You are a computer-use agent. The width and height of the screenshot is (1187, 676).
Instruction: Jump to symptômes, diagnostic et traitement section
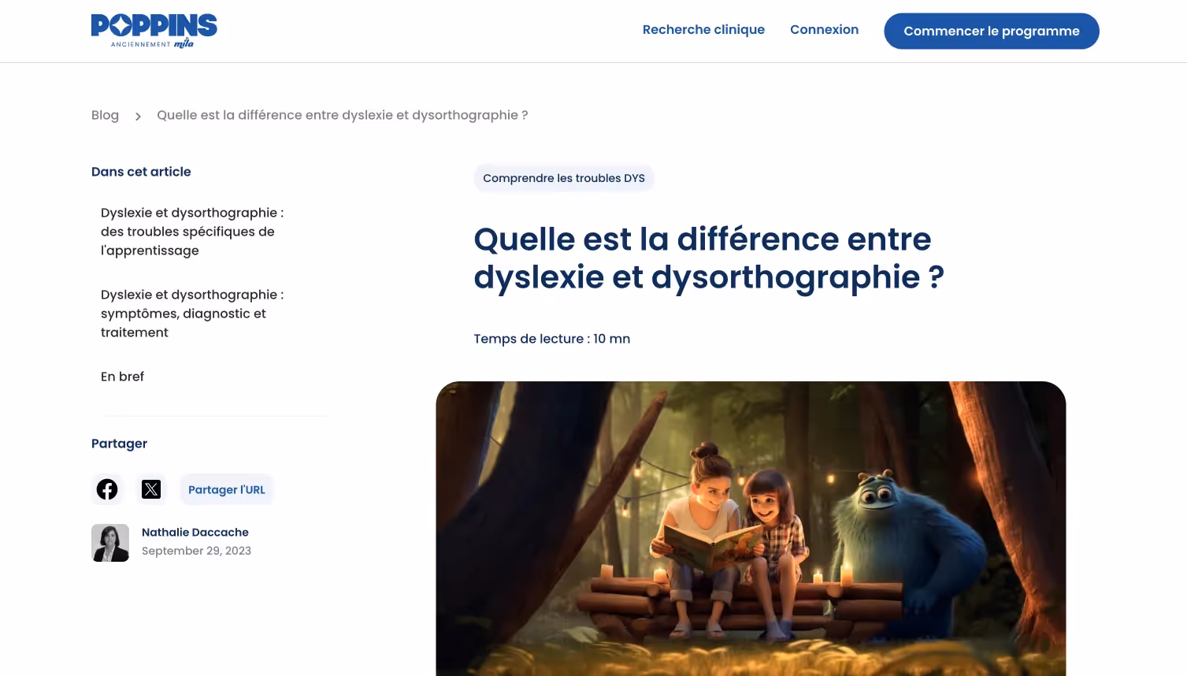click(192, 314)
